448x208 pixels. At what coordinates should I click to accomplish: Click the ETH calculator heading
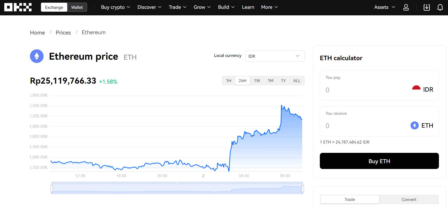[341, 58]
